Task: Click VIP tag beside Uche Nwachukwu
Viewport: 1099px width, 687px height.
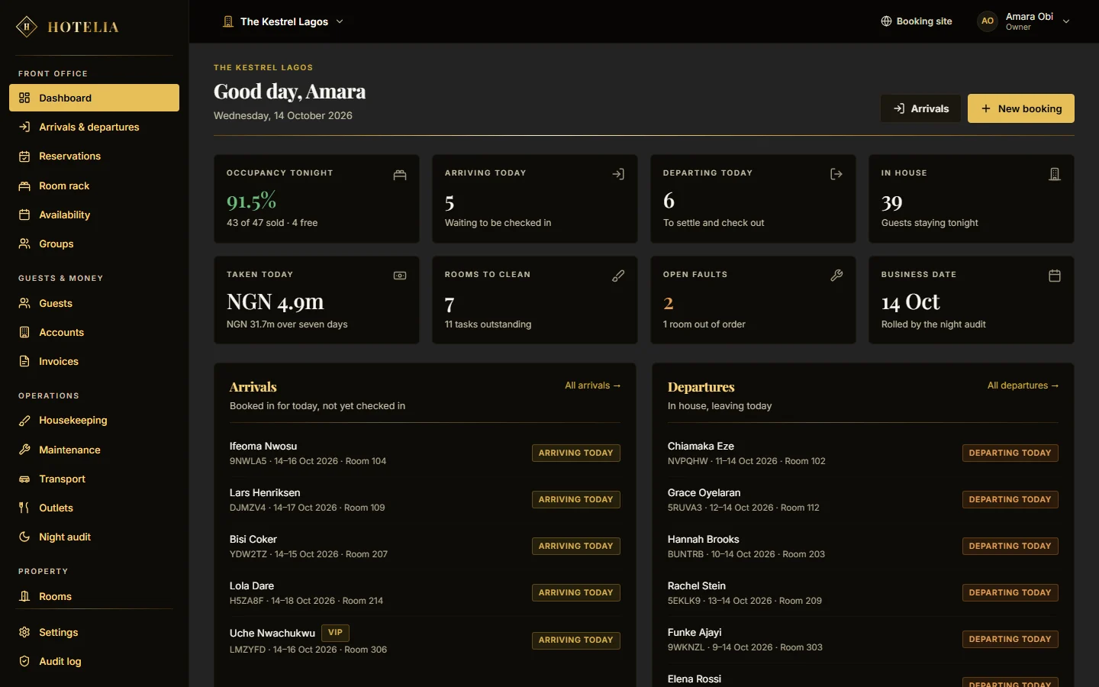Action: (x=335, y=633)
